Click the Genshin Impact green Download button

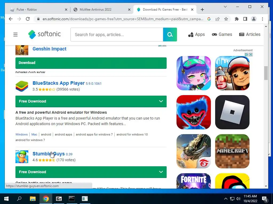point(91,63)
